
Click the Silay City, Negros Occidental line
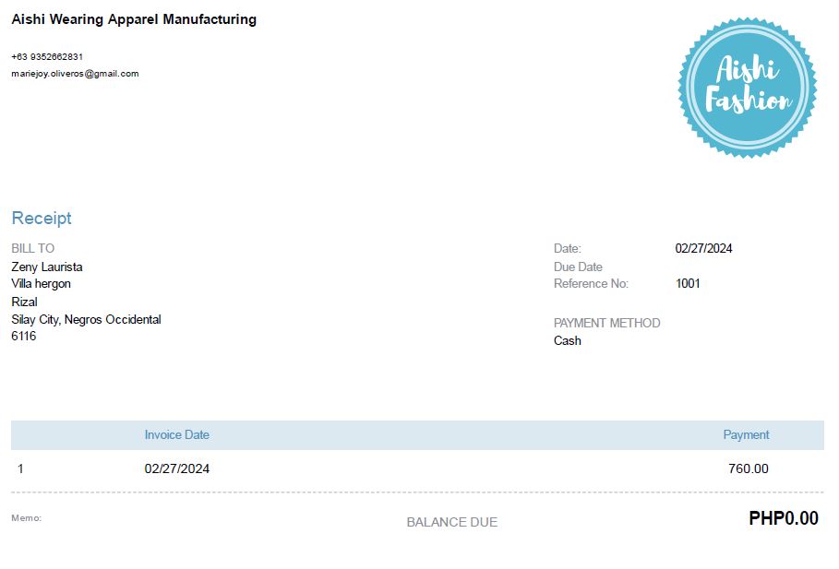(86, 319)
